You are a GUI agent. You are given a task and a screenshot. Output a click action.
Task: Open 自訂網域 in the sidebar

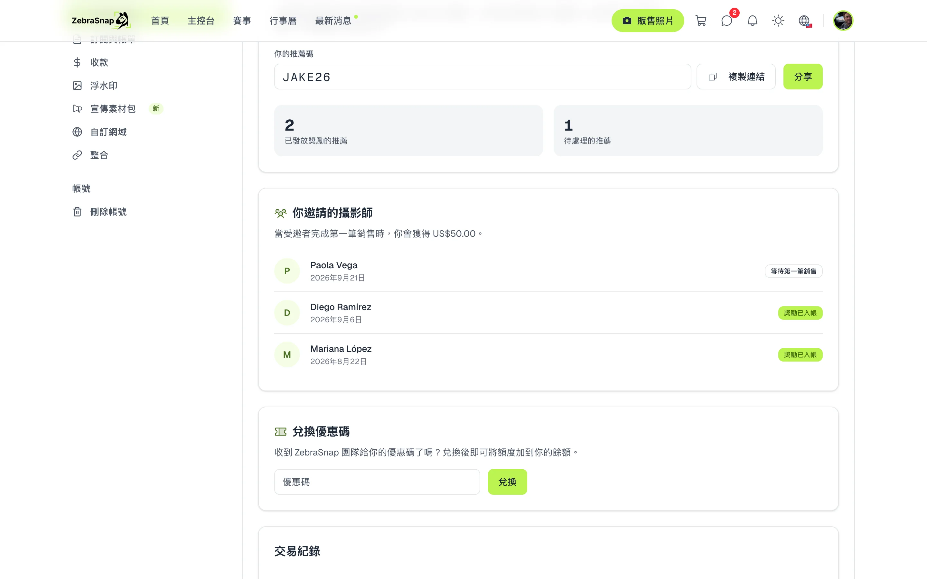click(108, 132)
